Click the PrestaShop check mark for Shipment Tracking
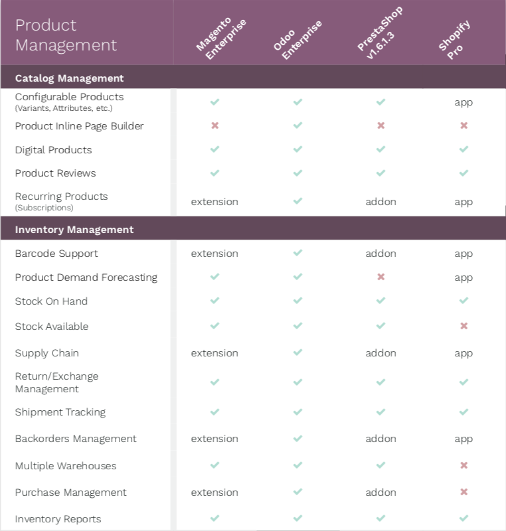Viewport: 506px width, 531px height. click(x=380, y=412)
